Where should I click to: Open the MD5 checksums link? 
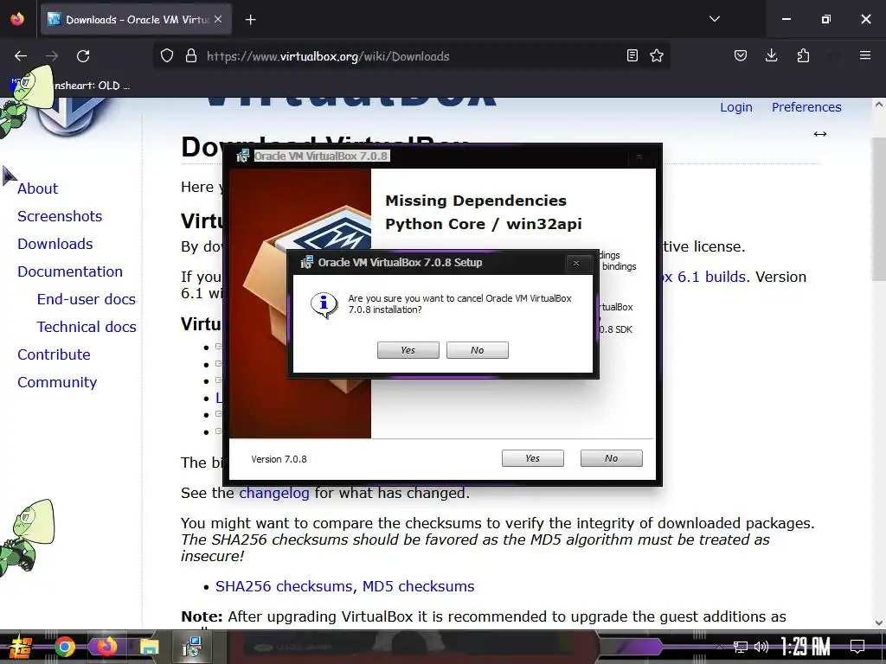pyautogui.click(x=418, y=586)
